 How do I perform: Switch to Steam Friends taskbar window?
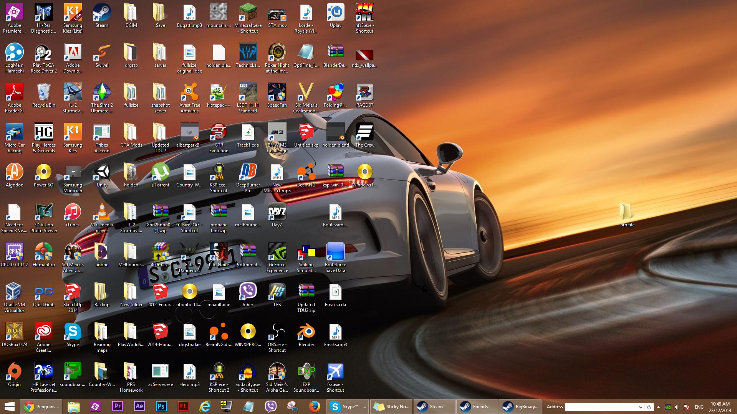[477, 406]
